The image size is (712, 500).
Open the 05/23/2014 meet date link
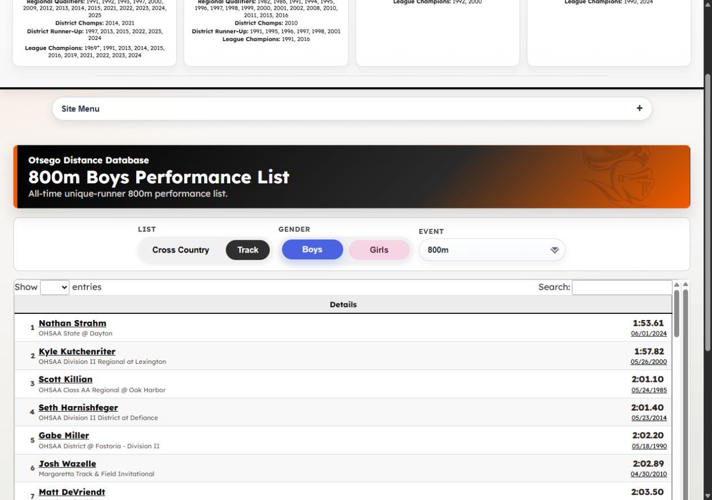[648, 418]
